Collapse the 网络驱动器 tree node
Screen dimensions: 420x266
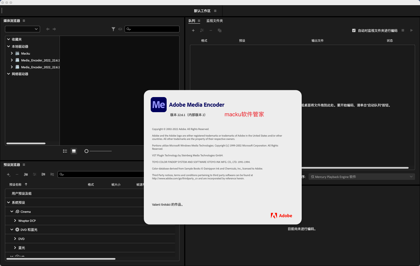click(9, 74)
